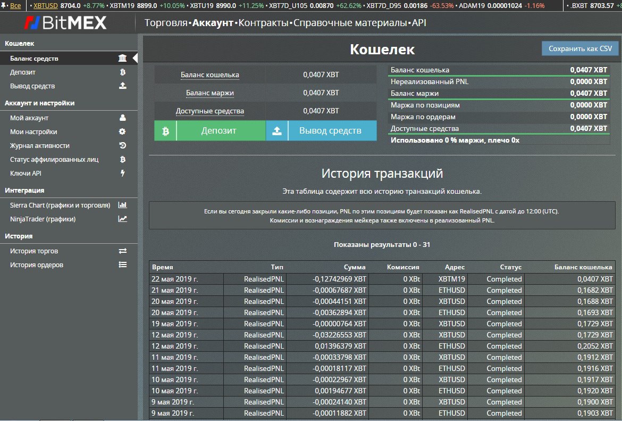
Task: Click Сохранить как CSV button
Action: click(580, 48)
